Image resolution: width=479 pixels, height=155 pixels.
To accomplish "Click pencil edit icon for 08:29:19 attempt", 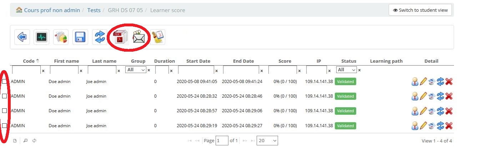I will (x=423, y=125).
